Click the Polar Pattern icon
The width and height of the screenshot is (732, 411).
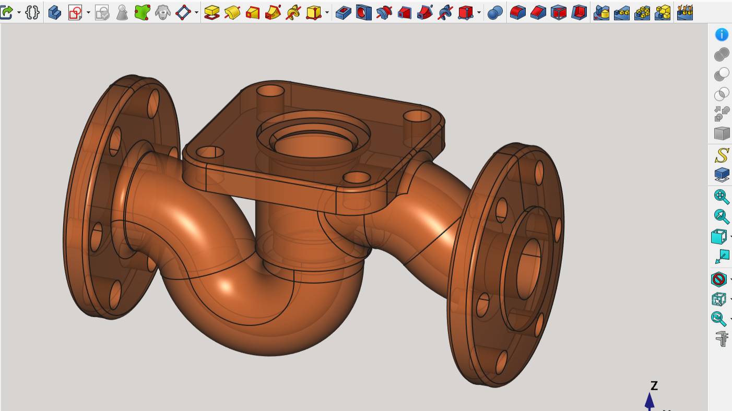[642, 12]
